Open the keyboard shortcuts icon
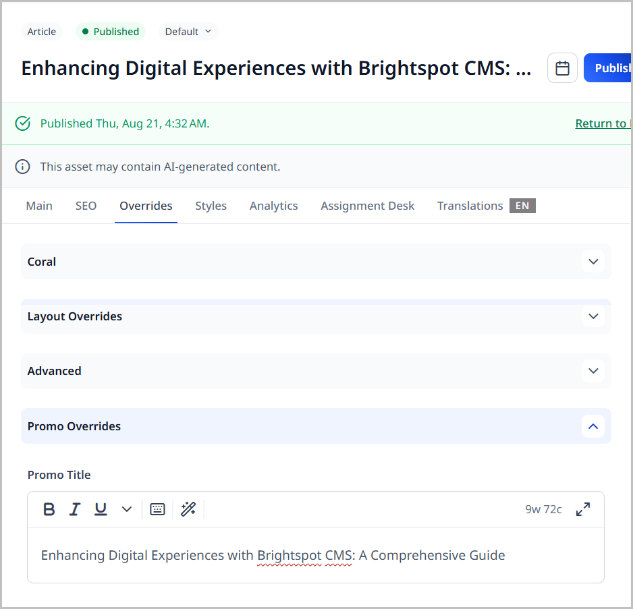The width and height of the screenshot is (633, 609). pyautogui.click(x=157, y=509)
